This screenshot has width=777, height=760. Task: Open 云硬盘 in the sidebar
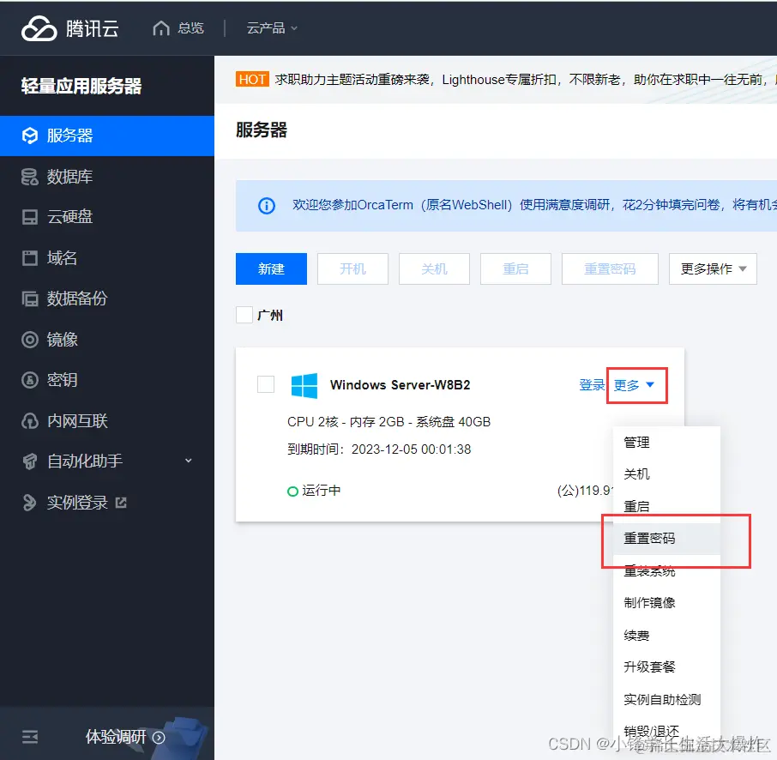click(x=69, y=217)
